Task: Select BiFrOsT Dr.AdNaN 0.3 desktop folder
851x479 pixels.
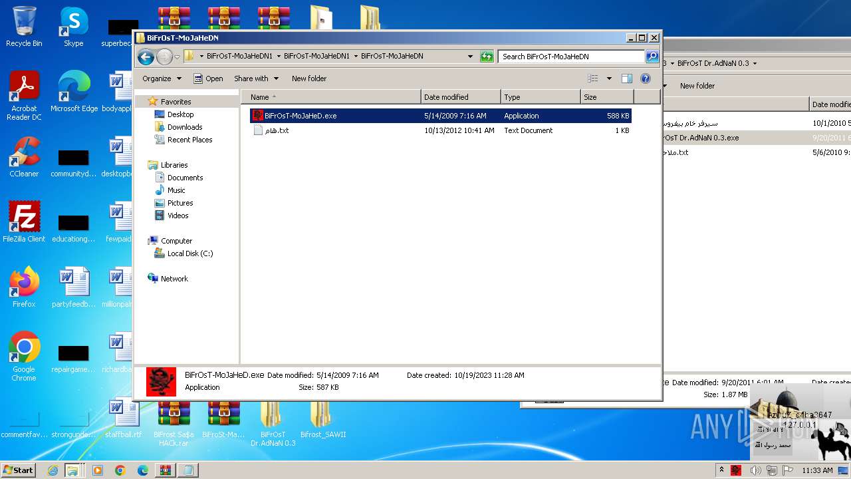Action: (273, 422)
